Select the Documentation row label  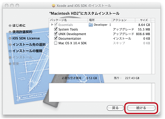[x=70, y=39]
